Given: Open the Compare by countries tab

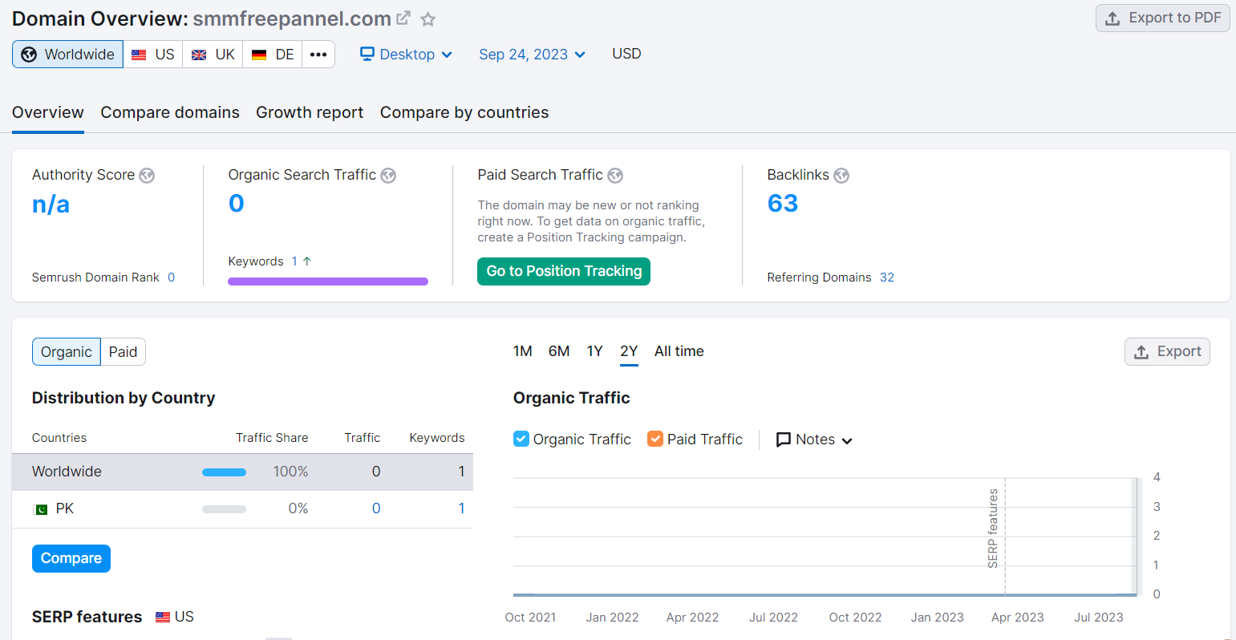Looking at the screenshot, I should [464, 112].
